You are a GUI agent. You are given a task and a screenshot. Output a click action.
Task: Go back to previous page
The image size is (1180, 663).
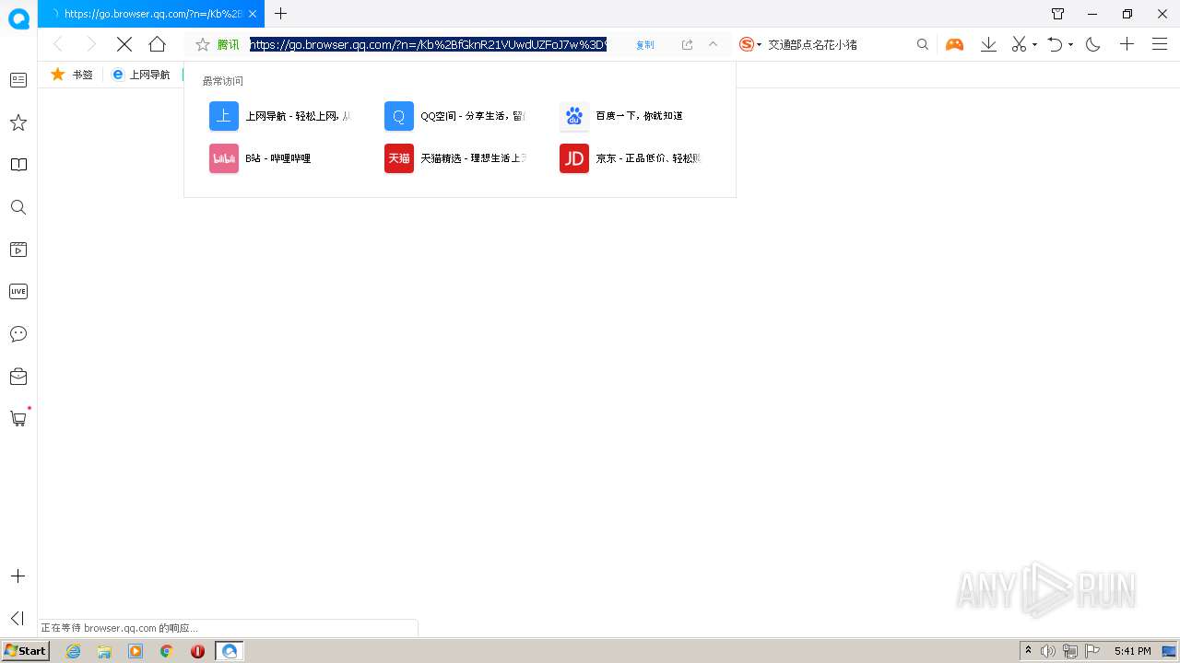tap(58, 44)
